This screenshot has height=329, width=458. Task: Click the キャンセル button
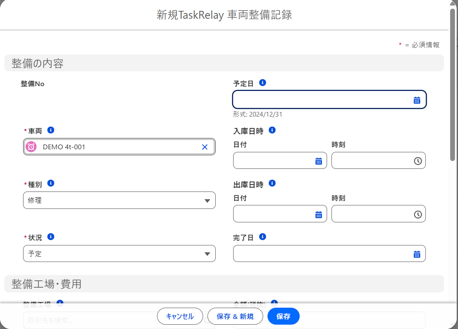click(180, 316)
